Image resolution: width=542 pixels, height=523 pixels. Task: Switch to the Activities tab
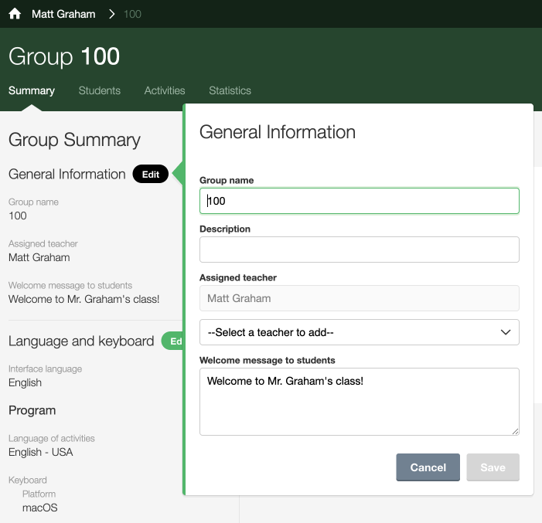[165, 90]
